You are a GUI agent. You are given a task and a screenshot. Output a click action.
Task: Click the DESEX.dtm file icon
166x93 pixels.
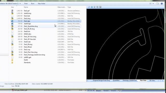12,34
